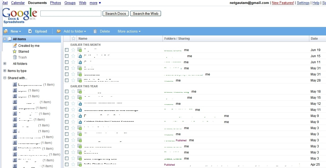
Task: Open the New dropdown menu
Action: coord(16,31)
